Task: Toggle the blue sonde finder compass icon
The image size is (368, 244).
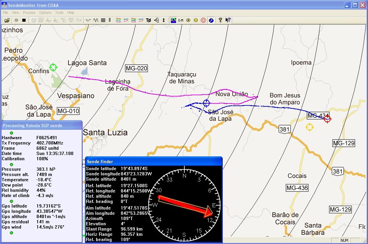Action: (x=211, y=20)
